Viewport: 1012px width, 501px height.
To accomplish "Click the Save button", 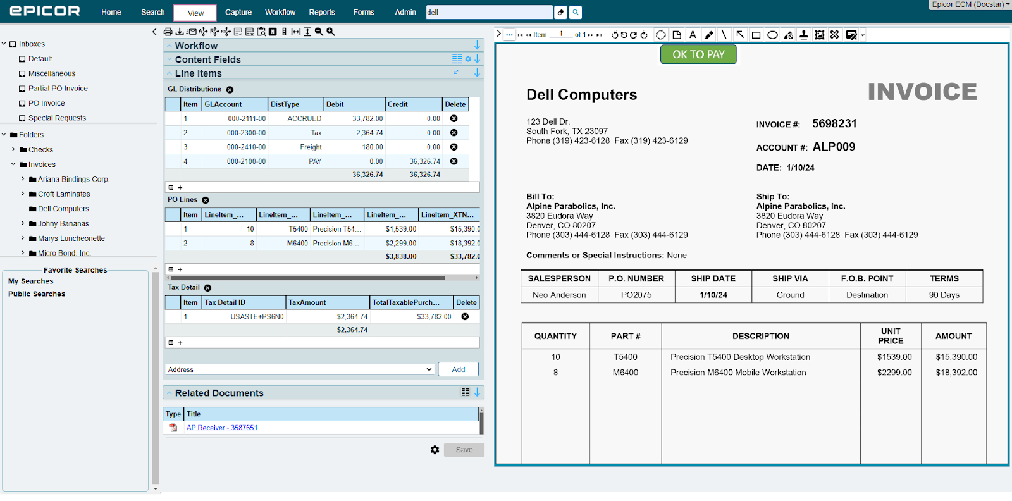I will click(x=464, y=450).
